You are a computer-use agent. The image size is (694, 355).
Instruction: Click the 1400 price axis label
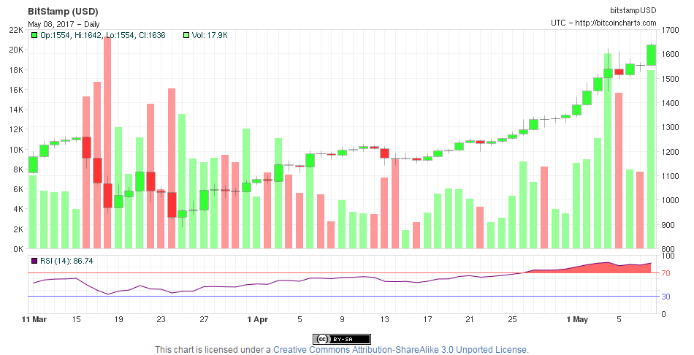tap(670, 103)
